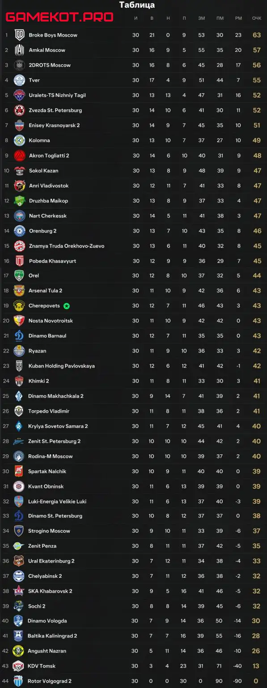
Task: Click the Amkal Moscow team logo
Action: pyautogui.click(x=19, y=50)
